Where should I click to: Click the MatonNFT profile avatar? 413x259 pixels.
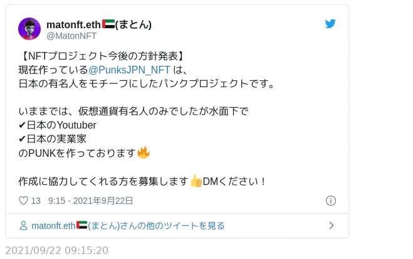pos(29,29)
